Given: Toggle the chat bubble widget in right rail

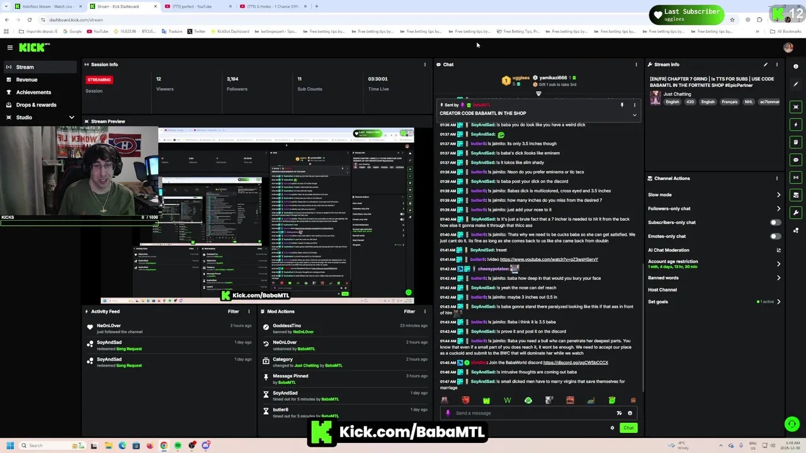Looking at the screenshot, I should click(796, 160).
